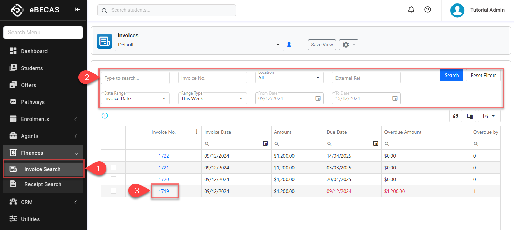Screen dimensions: 514x230
Task: Pin the Default invoice view
Action: pyautogui.click(x=289, y=45)
